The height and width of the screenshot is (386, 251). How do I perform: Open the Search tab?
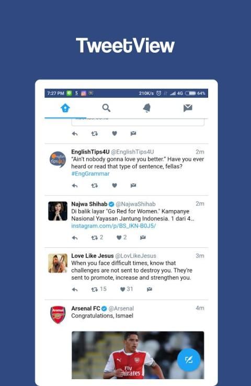coord(106,108)
